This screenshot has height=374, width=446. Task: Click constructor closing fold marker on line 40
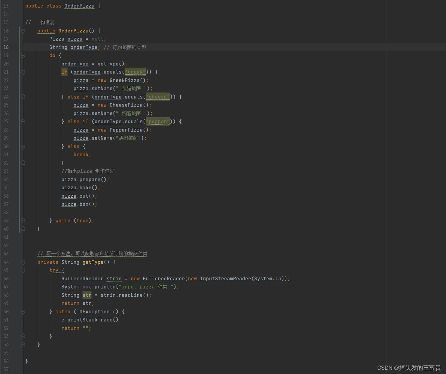pyautogui.click(x=23, y=229)
